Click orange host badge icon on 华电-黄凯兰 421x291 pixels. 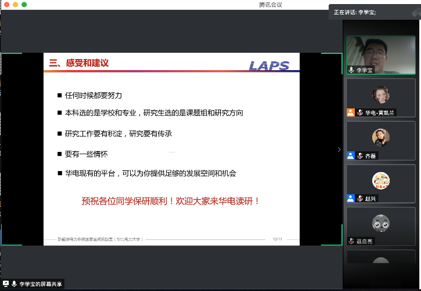coord(351,112)
